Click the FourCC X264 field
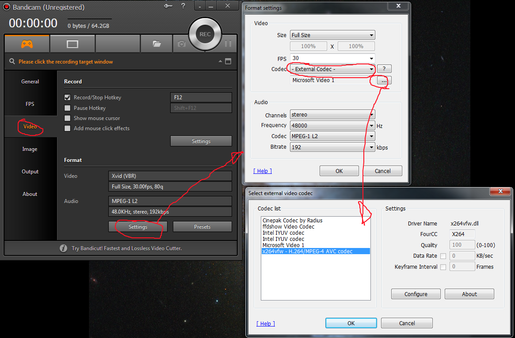Viewport: 515px width, 338px height. click(x=462, y=234)
